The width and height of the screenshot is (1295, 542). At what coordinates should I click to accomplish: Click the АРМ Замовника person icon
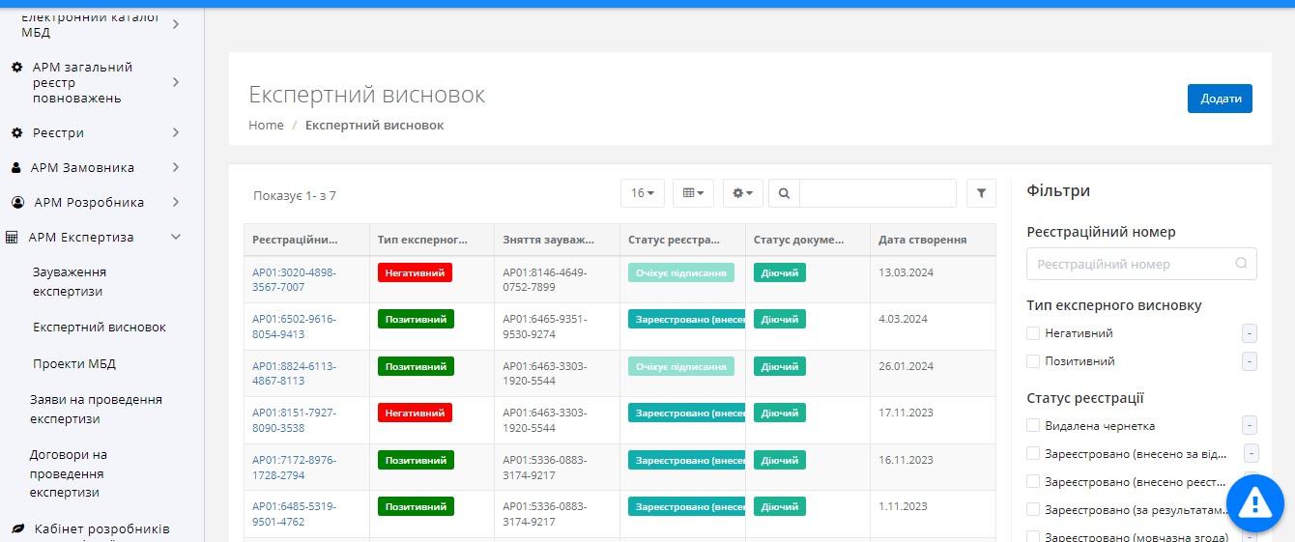[x=16, y=167]
